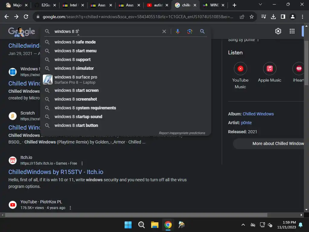Viewport: 309px width, 232px height.
Task: Show hidden system tray icons
Action: tap(243, 225)
